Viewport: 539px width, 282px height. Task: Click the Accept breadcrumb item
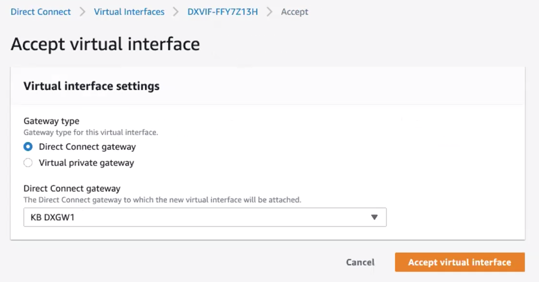(x=294, y=12)
